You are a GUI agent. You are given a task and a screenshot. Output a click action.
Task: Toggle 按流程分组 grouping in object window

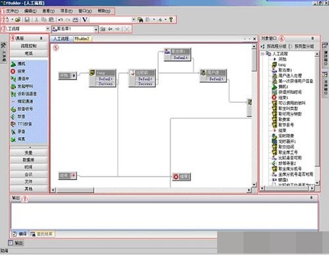274,46
